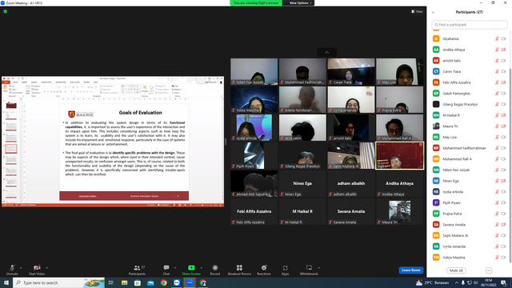Click the weather widget in taskbar
Viewport: 512px width, 288px height.
[x=432, y=282]
